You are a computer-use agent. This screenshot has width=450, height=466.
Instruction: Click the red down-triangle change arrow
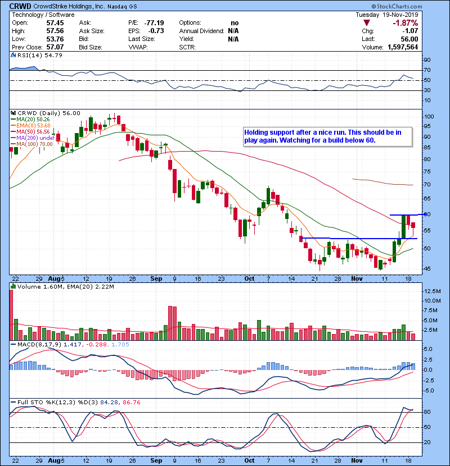(x=367, y=23)
